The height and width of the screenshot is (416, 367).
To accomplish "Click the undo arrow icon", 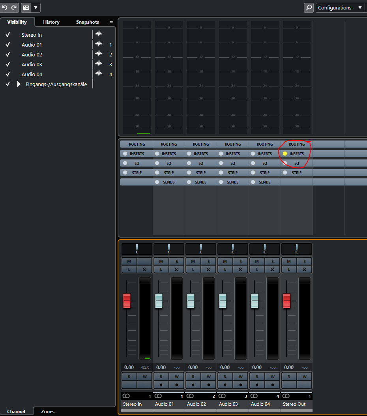I will [4, 7].
